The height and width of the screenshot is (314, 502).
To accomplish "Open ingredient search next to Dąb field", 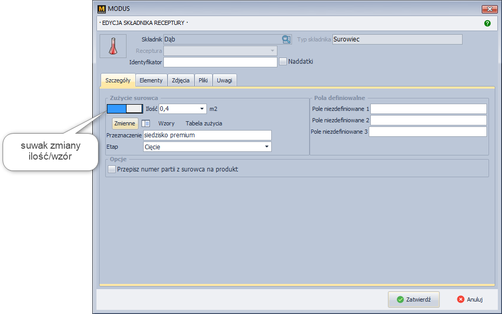I will coord(286,39).
